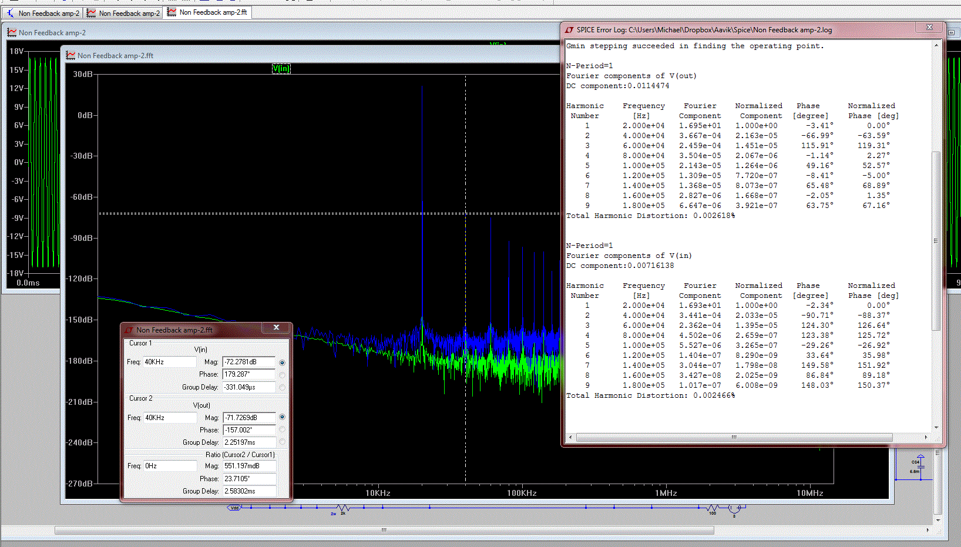
Task: Click the 18V label on the waveform window axis
Action: [16, 52]
